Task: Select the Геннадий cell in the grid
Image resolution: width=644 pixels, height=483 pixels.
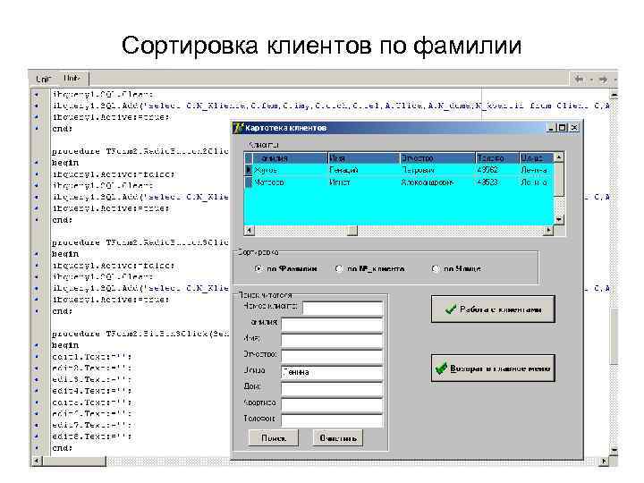Action: tap(363, 170)
